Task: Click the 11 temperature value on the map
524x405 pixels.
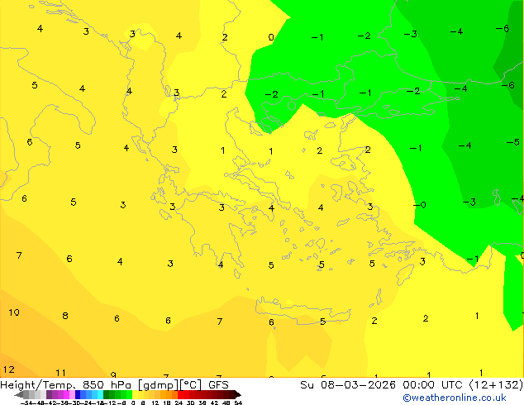Action: (60, 373)
